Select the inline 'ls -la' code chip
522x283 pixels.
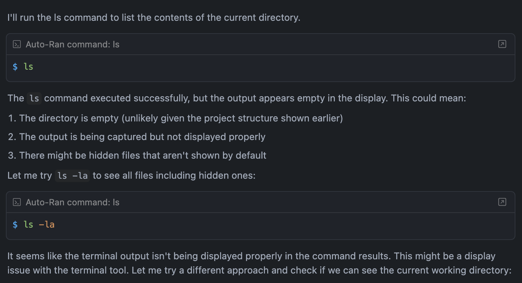click(72, 176)
